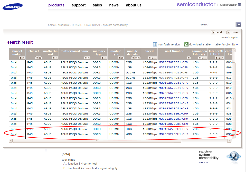
Task: Click the non-flash version page icon
Action: click(155, 44)
